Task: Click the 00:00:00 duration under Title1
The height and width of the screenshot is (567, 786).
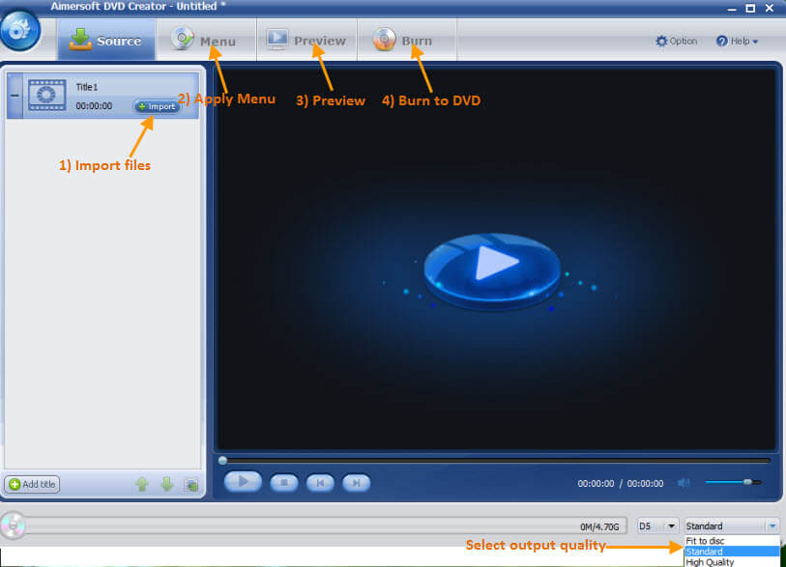Action: (94, 106)
